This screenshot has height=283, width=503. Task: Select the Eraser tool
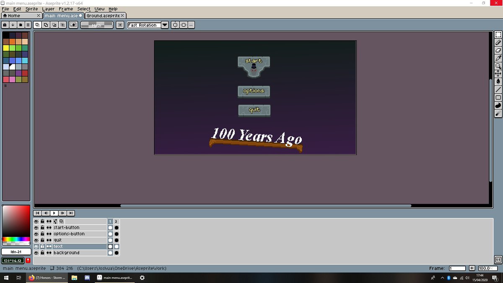pyautogui.click(x=498, y=50)
